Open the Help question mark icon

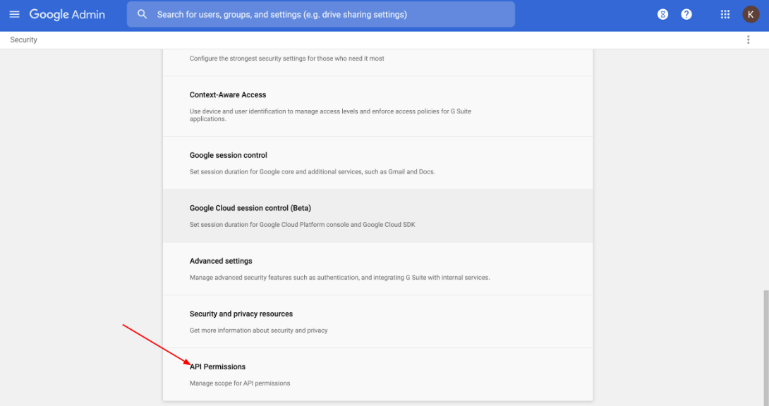[x=686, y=14]
